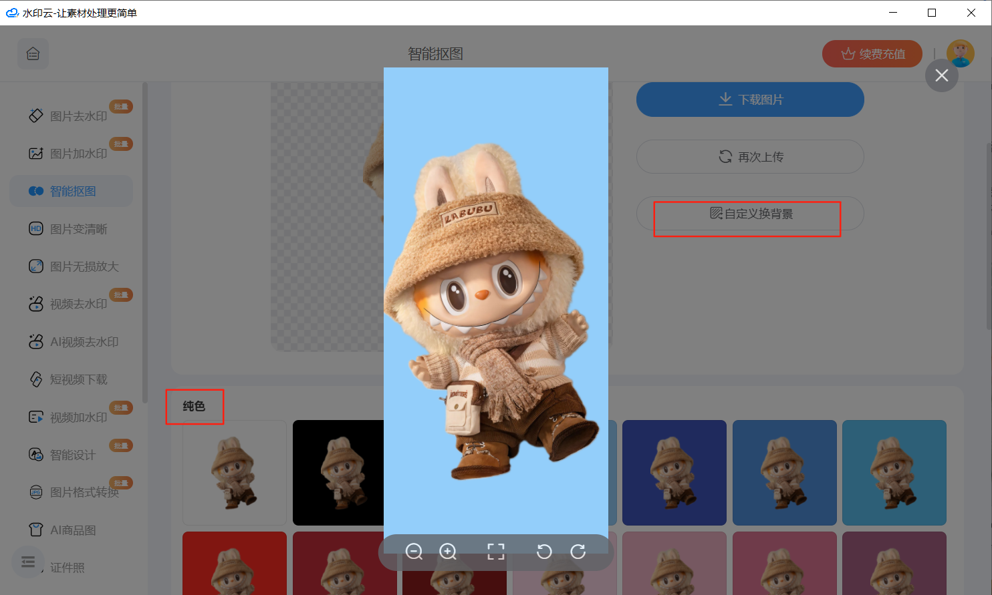Zoom out of the preview image
This screenshot has width=992, height=595.
(414, 552)
